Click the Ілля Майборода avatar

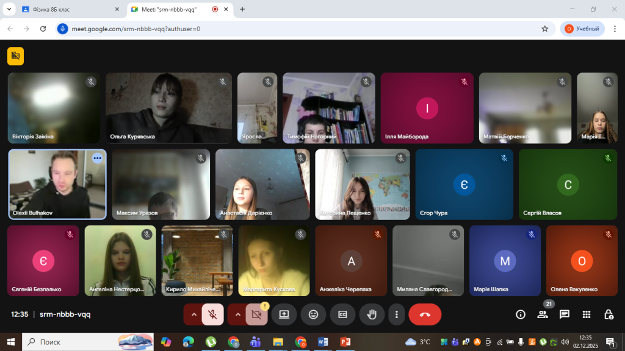427,108
